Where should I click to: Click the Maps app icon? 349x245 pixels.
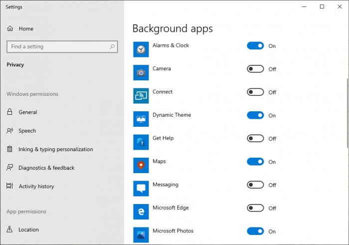(x=141, y=165)
